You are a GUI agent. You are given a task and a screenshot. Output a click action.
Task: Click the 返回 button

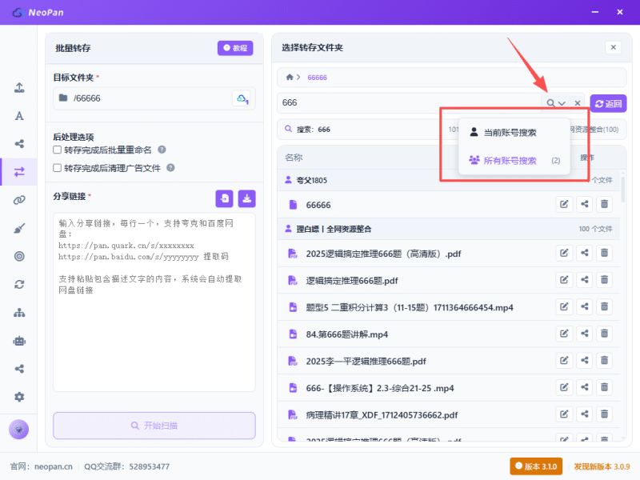click(609, 104)
